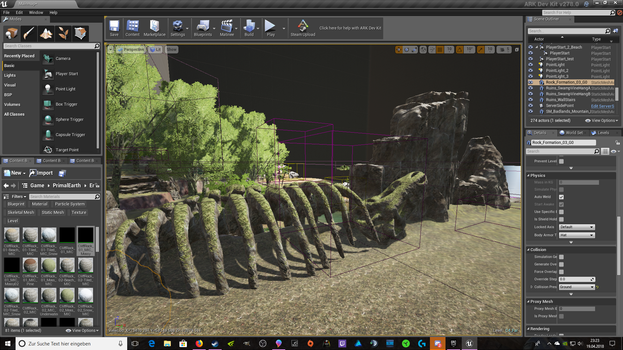Select the Place mode cube icon
Screen dimensions: 623x350
point(12,33)
